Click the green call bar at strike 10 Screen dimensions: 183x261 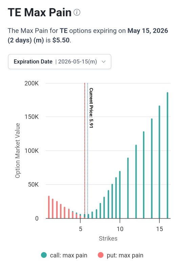[120, 195]
